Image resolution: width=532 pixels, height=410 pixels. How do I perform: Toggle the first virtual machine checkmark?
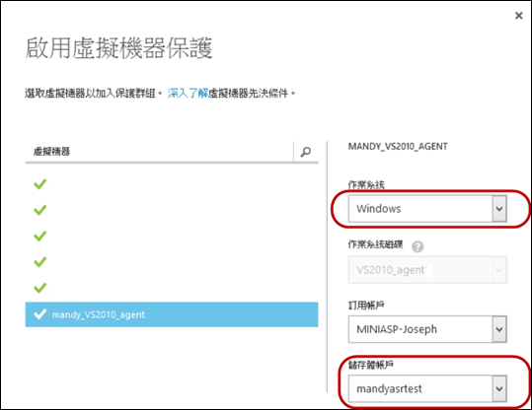40,184
